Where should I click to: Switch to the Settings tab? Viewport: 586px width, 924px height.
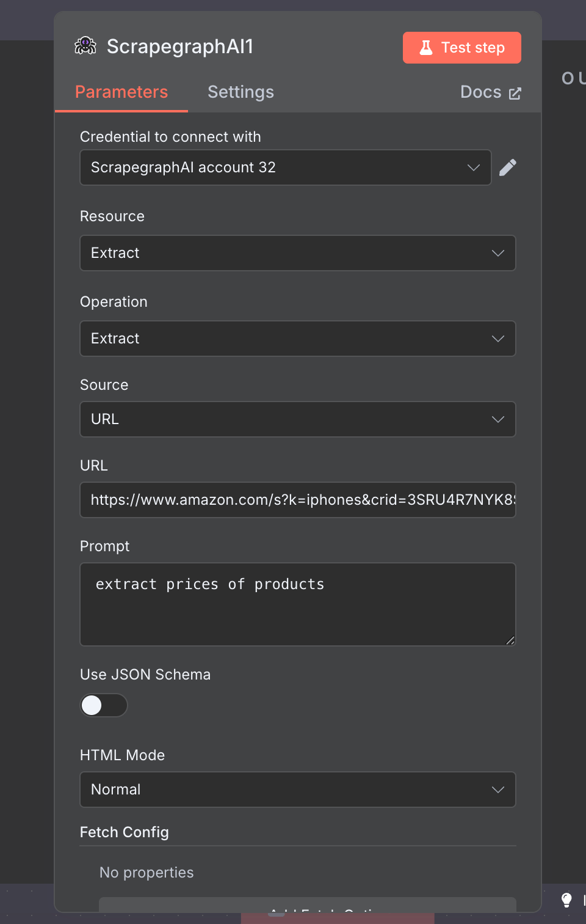[241, 92]
